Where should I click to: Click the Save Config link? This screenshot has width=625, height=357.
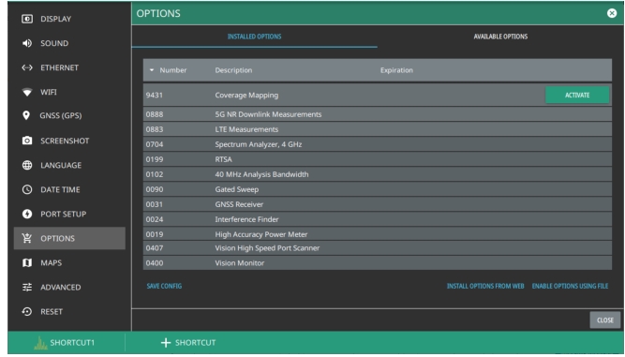coord(164,286)
